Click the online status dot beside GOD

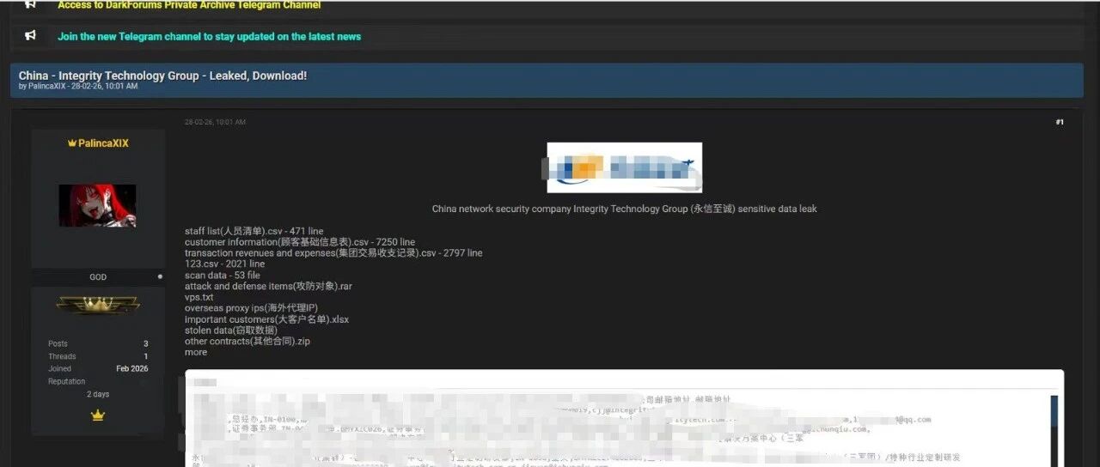pos(160,277)
